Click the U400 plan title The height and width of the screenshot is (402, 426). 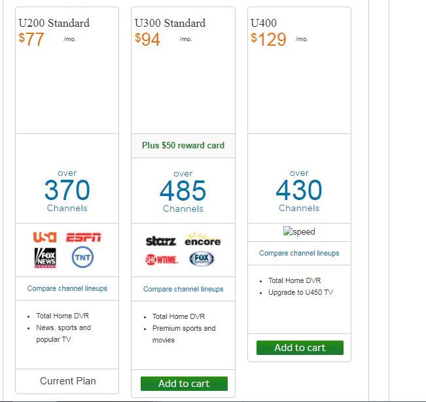[x=264, y=23]
